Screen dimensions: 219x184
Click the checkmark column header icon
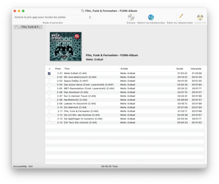click(x=49, y=69)
